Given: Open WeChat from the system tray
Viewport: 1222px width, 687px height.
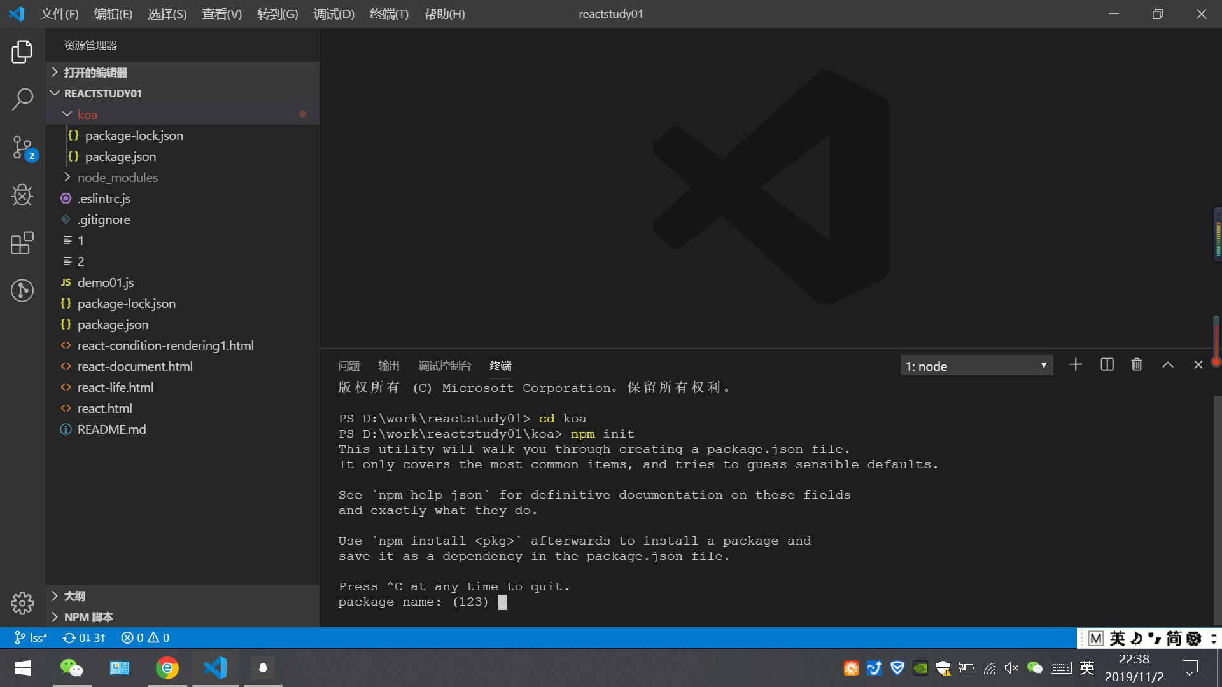Looking at the screenshot, I should tap(1035, 668).
